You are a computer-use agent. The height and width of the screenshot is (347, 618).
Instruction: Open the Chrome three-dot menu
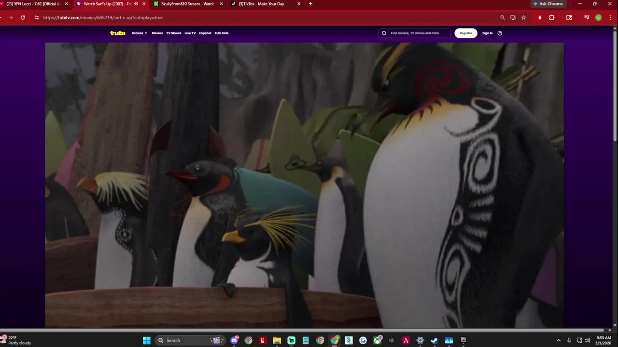[610, 17]
